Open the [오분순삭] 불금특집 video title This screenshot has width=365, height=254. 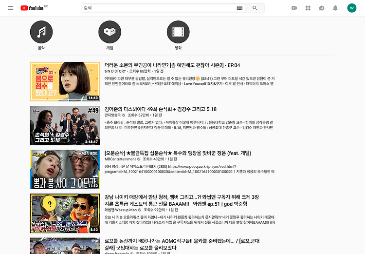point(178,153)
